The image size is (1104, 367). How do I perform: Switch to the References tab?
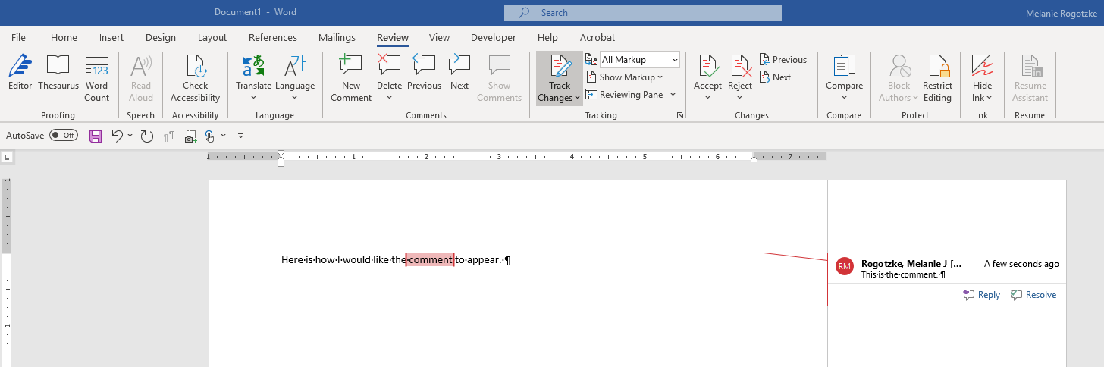[x=273, y=37]
